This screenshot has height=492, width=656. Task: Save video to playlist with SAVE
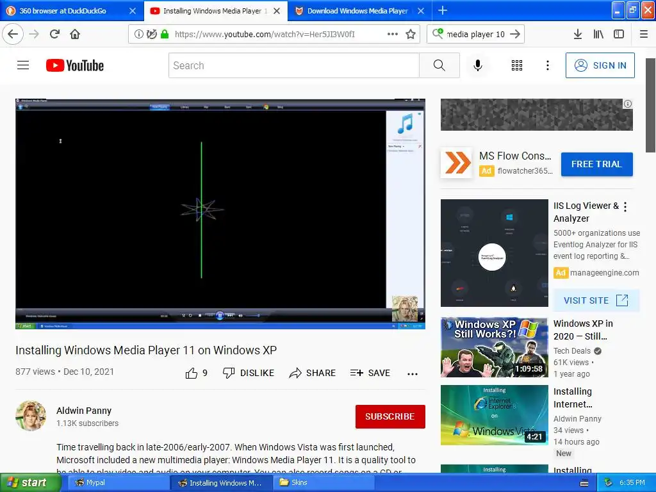pyautogui.click(x=370, y=373)
